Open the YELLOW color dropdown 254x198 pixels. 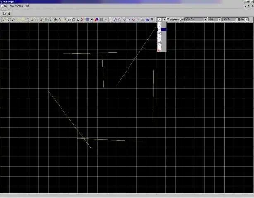196,19
